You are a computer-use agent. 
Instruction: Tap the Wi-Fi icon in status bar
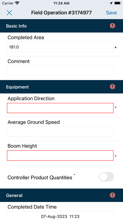tap(17, 3)
